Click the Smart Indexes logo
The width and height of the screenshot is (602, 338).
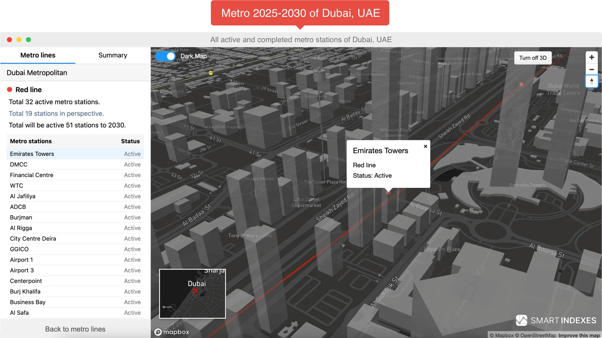click(x=556, y=320)
